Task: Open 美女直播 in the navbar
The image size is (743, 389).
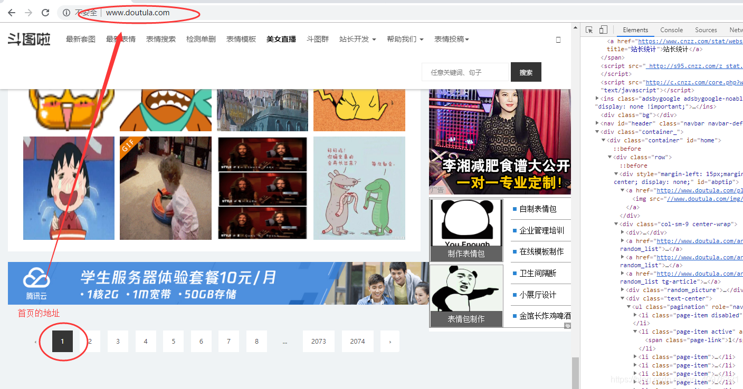Action: (x=281, y=39)
